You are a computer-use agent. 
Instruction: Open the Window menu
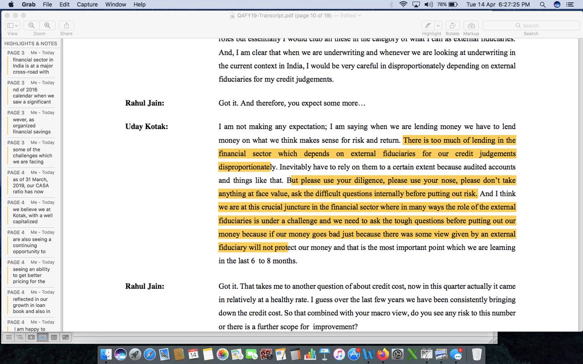click(116, 4)
